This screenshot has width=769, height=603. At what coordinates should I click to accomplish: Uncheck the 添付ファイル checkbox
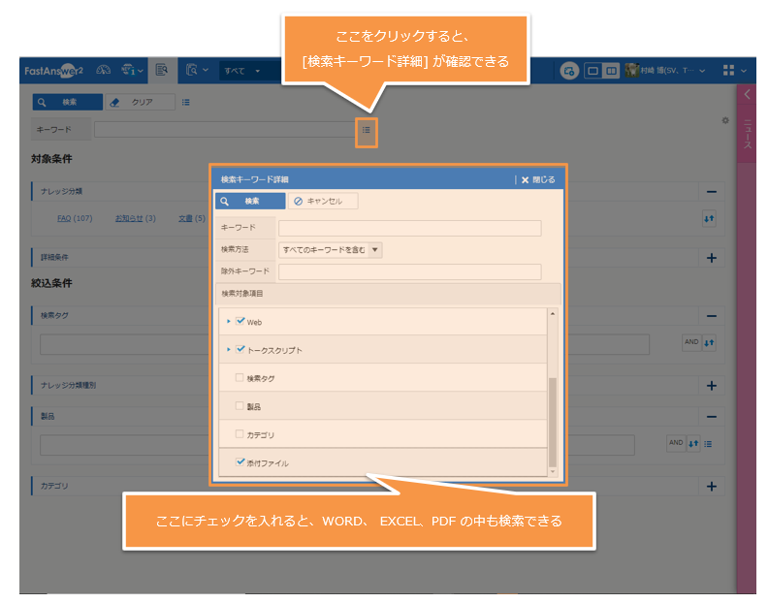pyautogui.click(x=240, y=462)
